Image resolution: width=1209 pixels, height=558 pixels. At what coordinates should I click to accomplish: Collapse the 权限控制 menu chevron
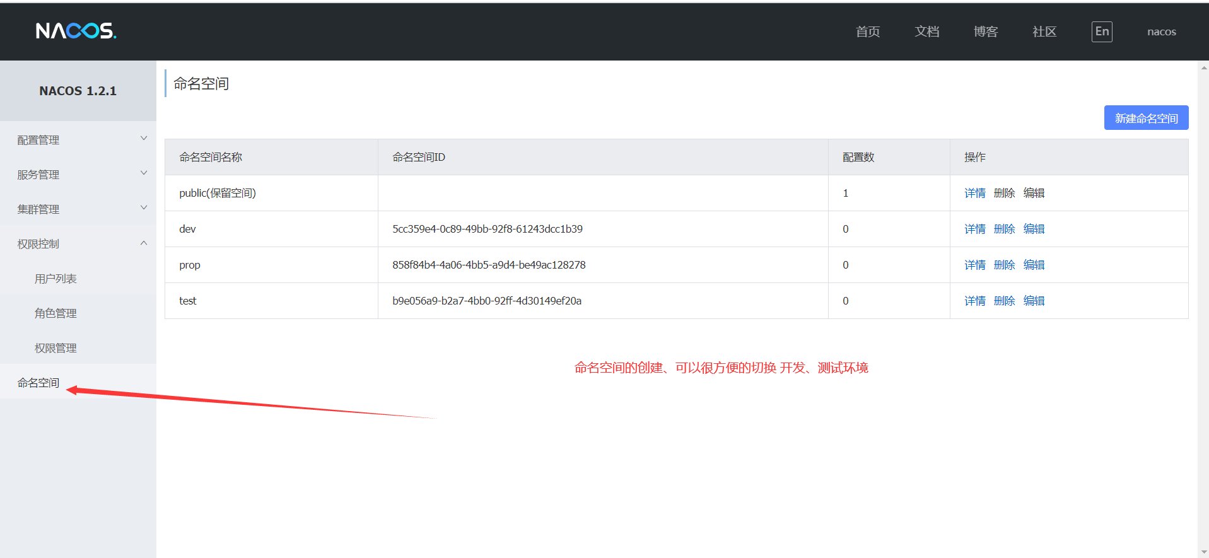tap(144, 243)
